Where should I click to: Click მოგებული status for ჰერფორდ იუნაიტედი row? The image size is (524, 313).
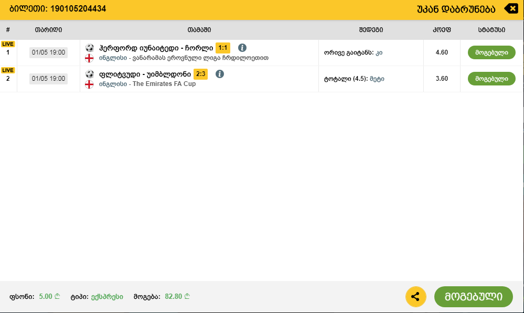(491, 52)
